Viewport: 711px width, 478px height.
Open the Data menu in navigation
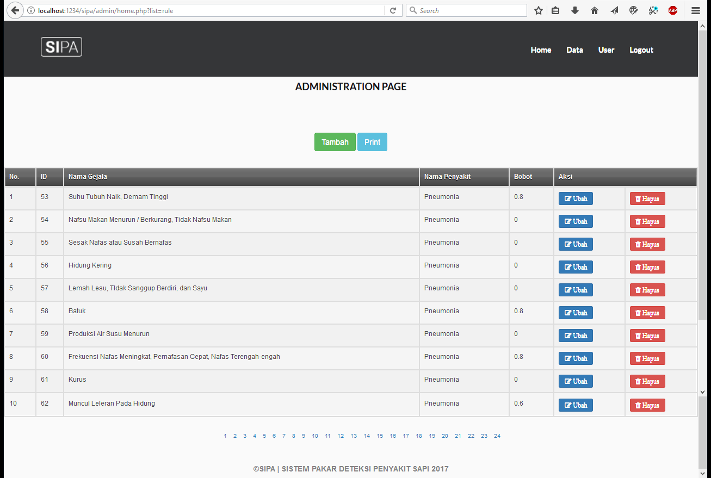pyautogui.click(x=574, y=50)
